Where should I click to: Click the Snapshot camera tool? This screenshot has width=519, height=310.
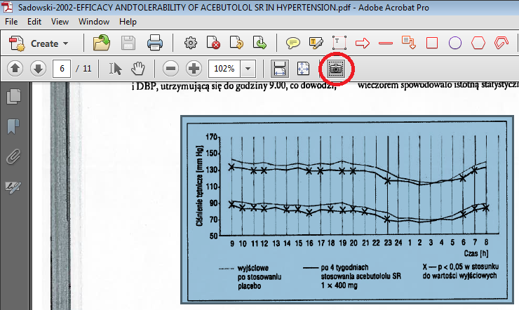point(336,69)
